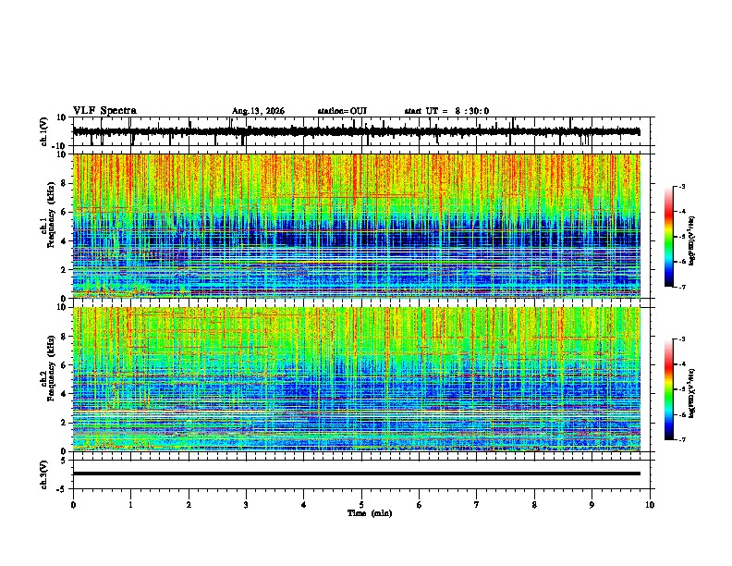Click the "5" tick on the time axis
This screenshot has width=732, height=566.
[x=361, y=505]
